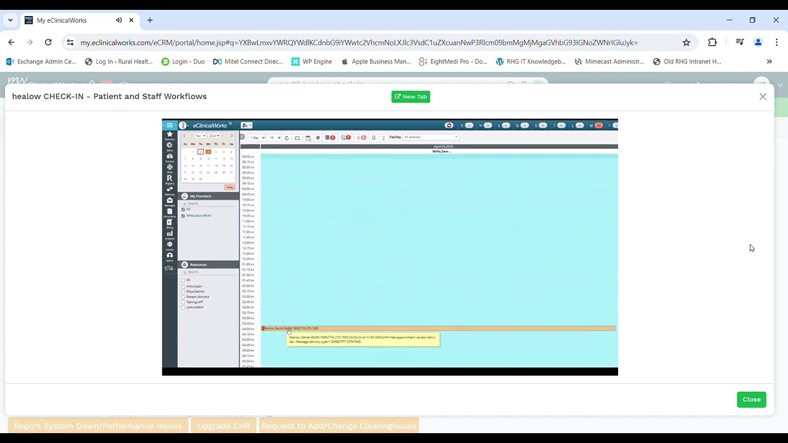Go back to the previous page
Screen dimensions: 788x443
tap(11, 42)
